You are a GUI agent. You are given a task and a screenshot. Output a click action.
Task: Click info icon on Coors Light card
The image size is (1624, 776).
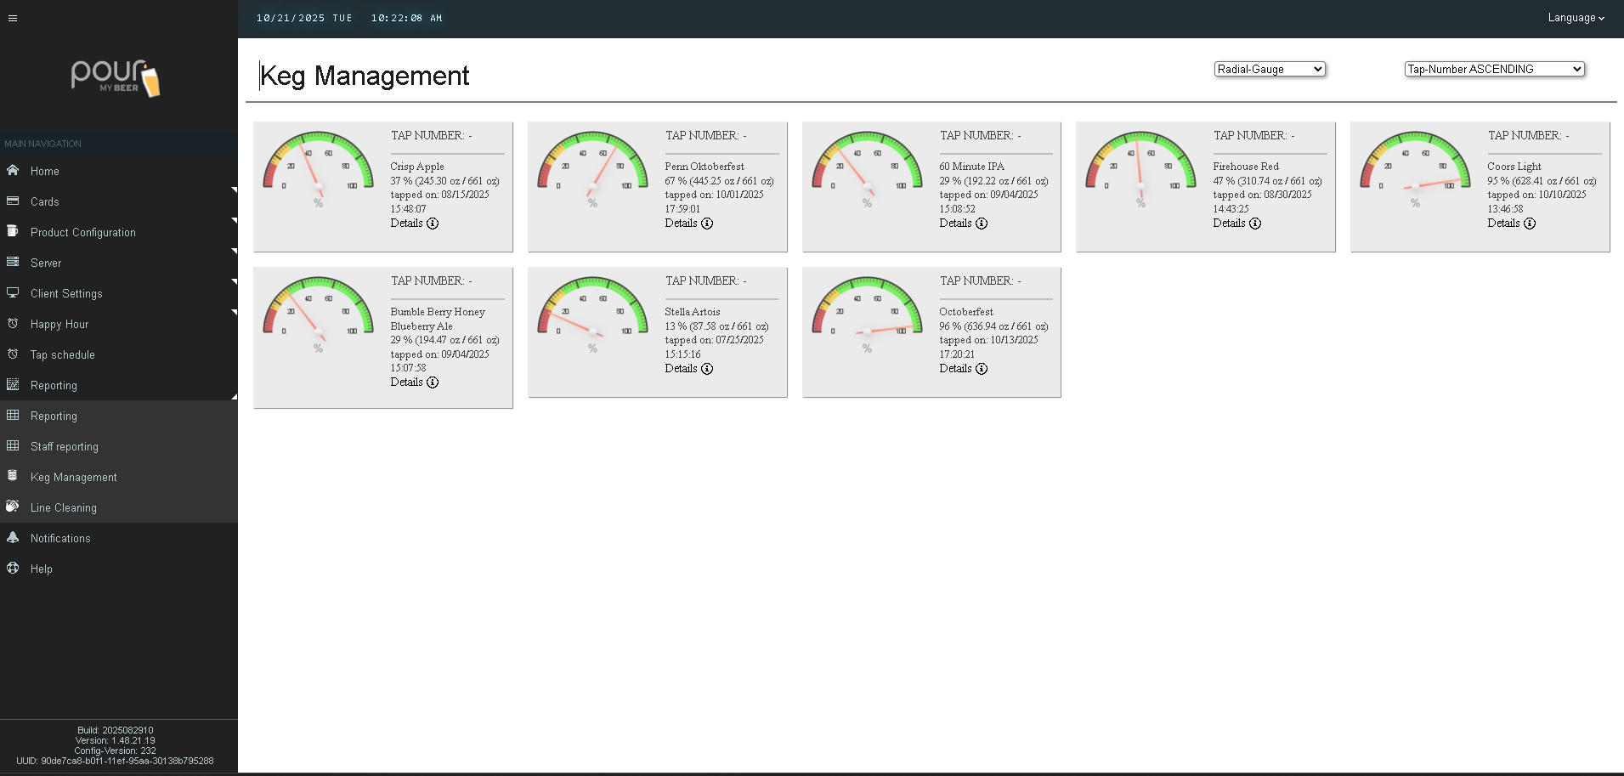(1530, 224)
